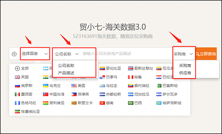Viewport: 222px width, 134px height.
Task: Open the 公司名称 search type dropdown
Action: pyautogui.click(x=67, y=54)
